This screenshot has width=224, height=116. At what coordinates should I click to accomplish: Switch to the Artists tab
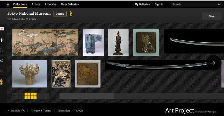(36, 4)
